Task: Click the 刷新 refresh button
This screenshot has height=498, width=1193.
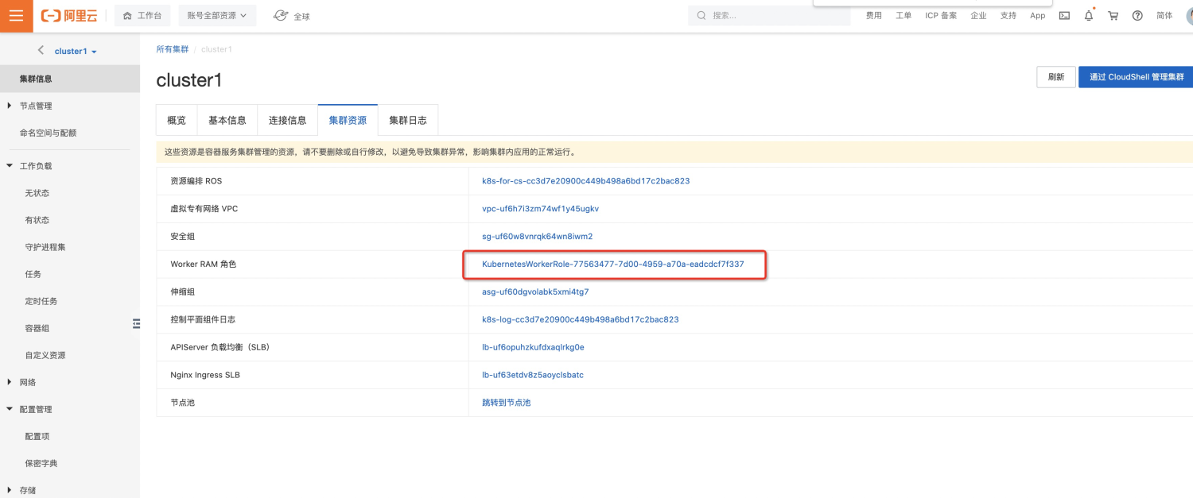Action: tap(1056, 77)
